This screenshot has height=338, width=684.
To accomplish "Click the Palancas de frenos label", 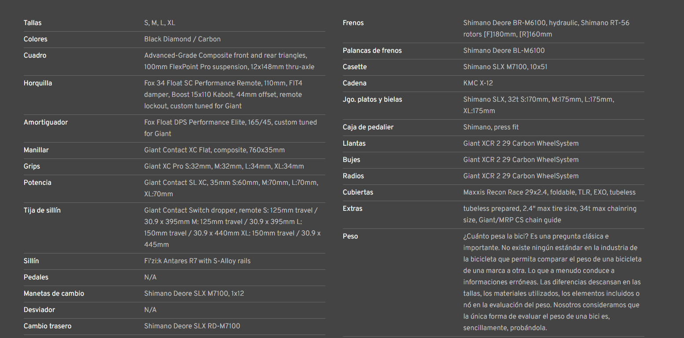I will 372,51.
